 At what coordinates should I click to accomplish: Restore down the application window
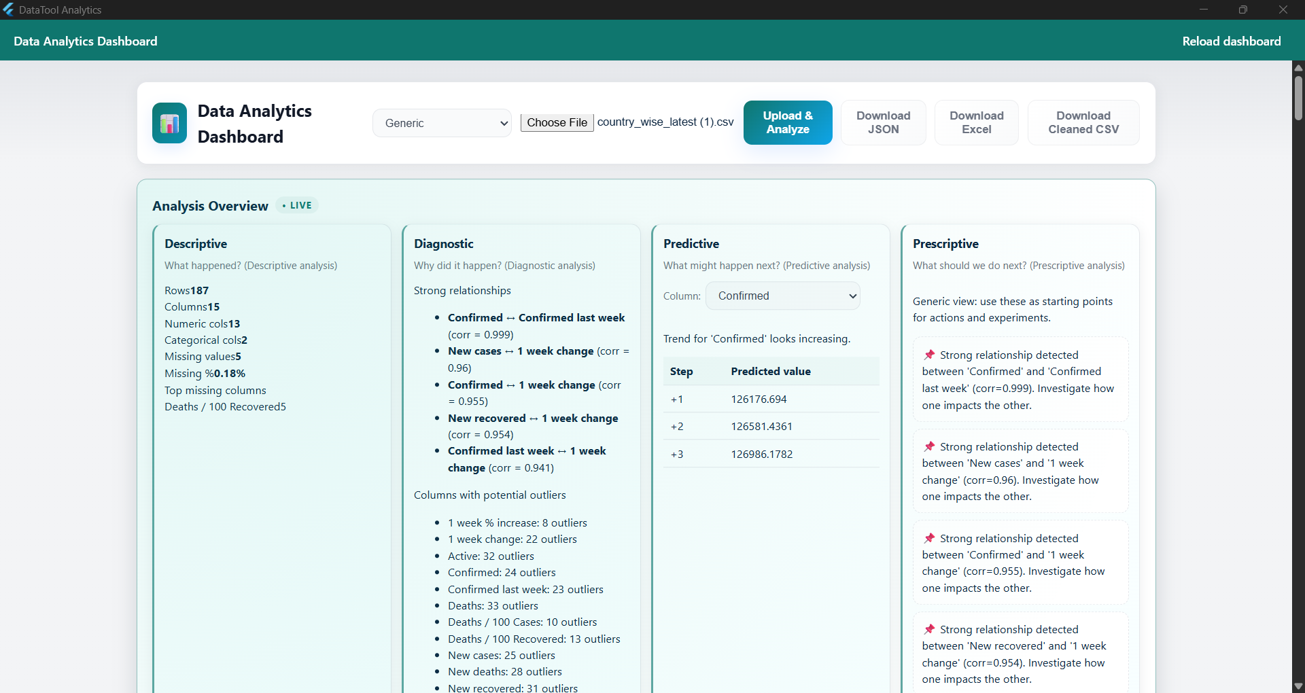coord(1243,10)
